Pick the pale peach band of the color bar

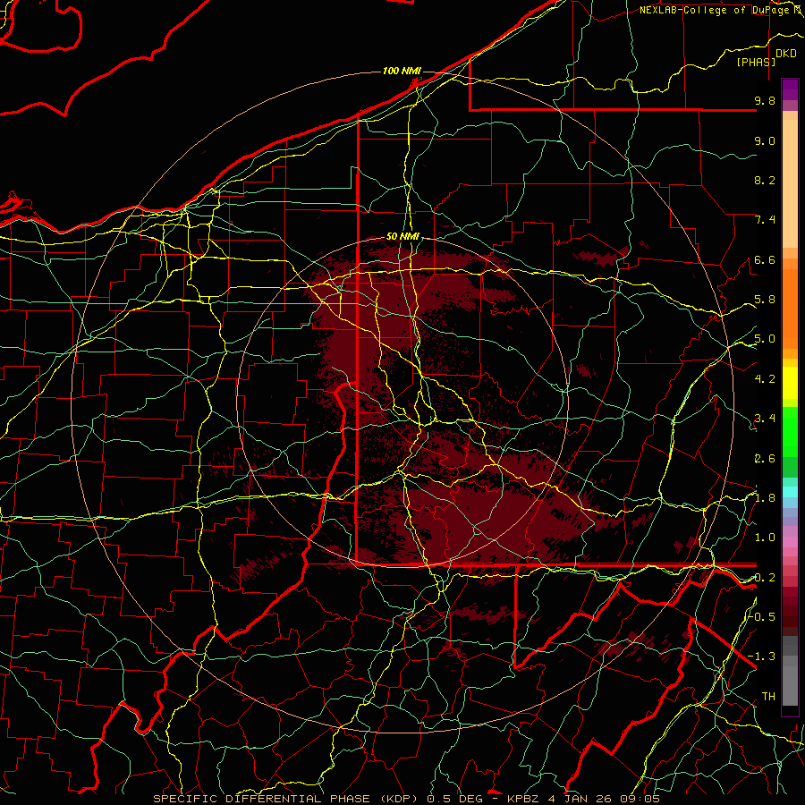[x=790, y=185]
